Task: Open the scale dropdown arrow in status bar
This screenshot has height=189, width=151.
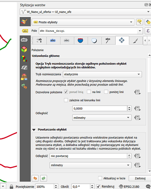Action: (3, 187)
